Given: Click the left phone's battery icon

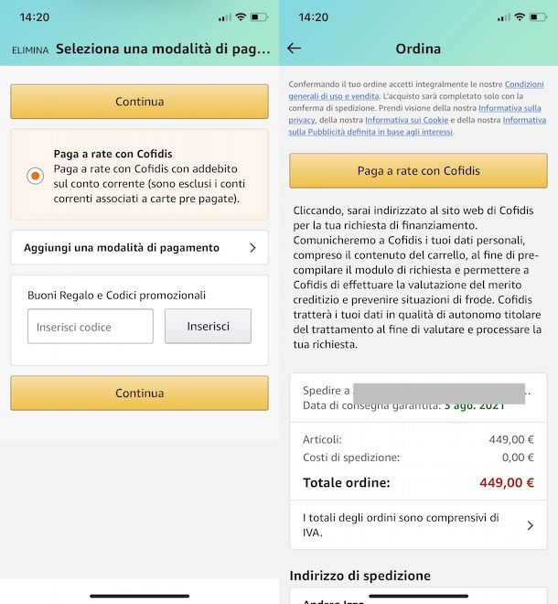Looking at the screenshot, I should coord(259,17).
